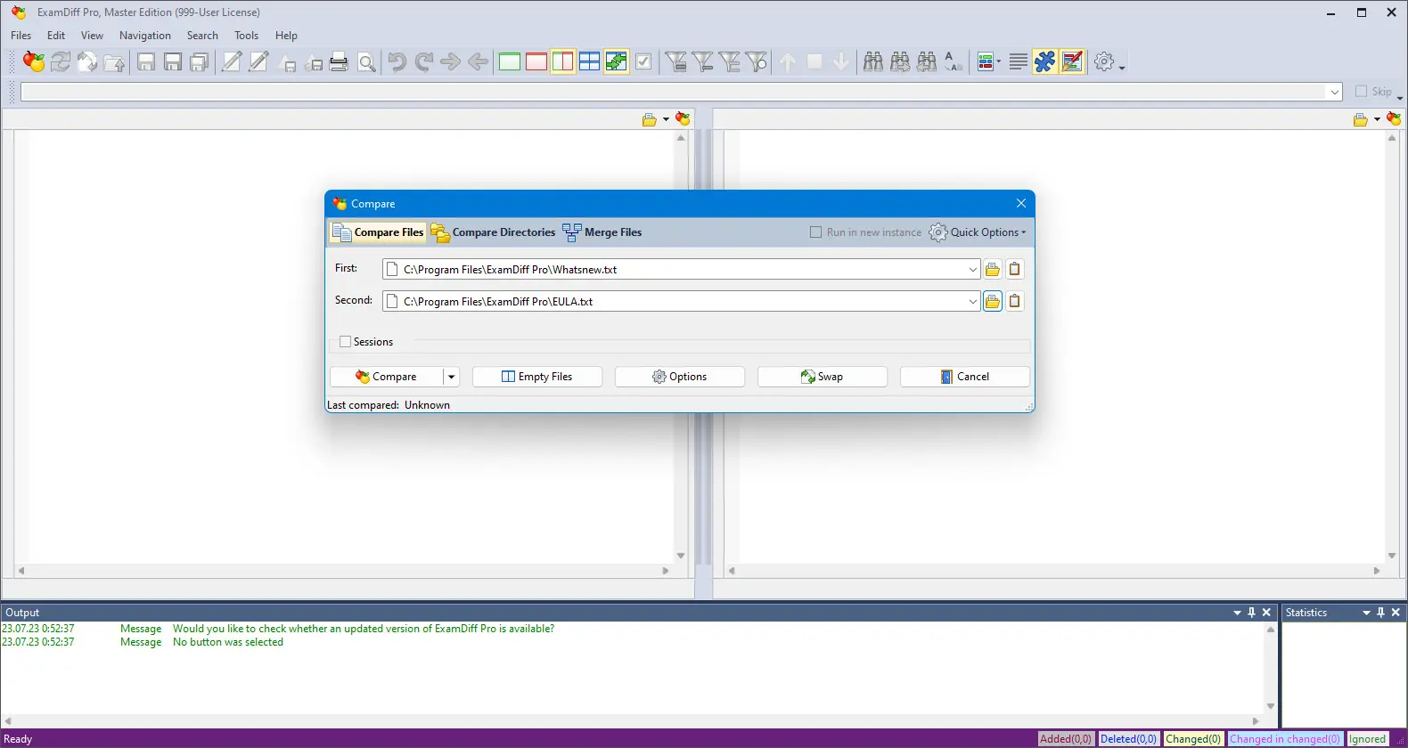The image size is (1408, 748).
Task: Click the pin icon in Output panel
Action: (1251, 613)
